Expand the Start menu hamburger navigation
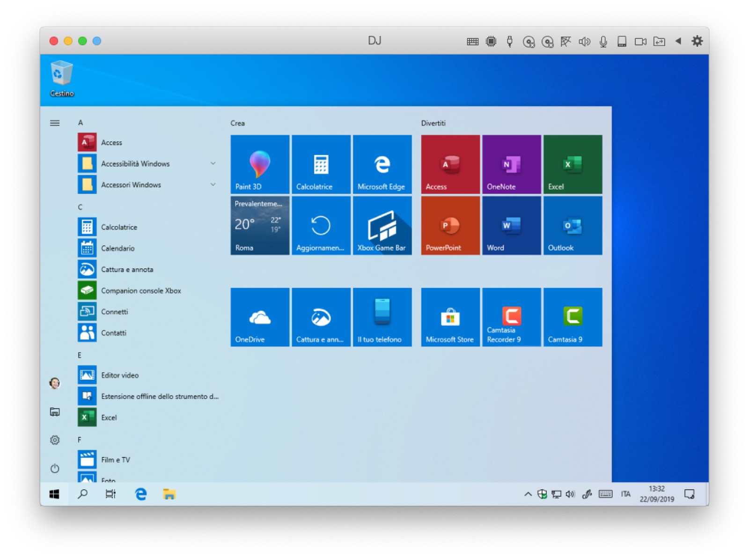The width and height of the screenshot is (749, 559). click(x=55, y=123)
